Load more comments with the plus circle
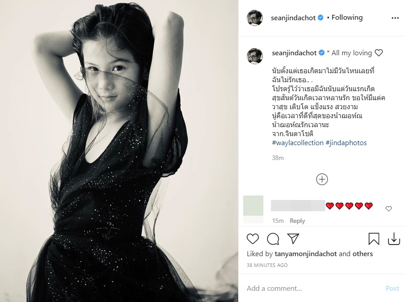This screenshot has height=302, width=406. (322, 179)
